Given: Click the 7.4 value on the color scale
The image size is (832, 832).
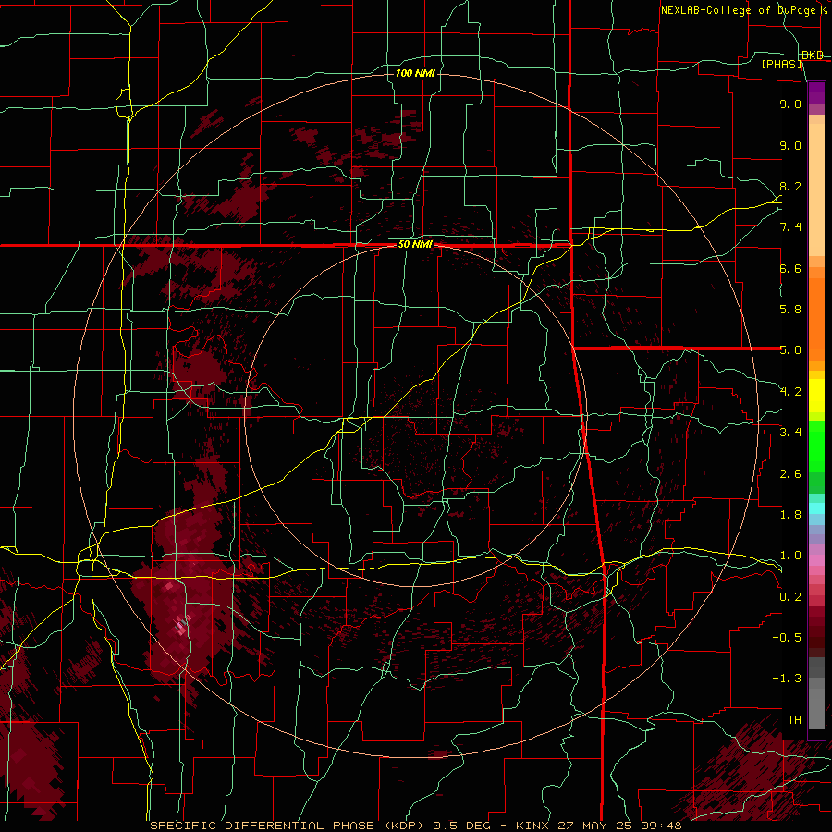Looking at the screenshot, I should 790,227.
